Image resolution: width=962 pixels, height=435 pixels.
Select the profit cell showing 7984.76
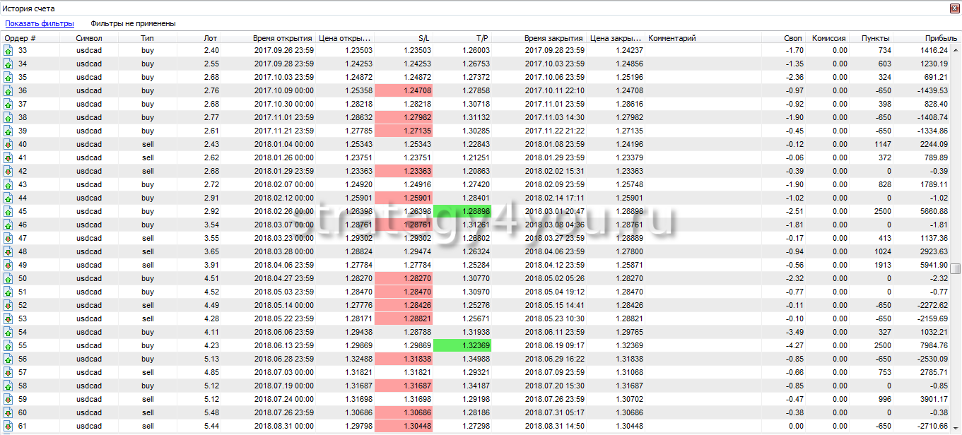[930, 345]
